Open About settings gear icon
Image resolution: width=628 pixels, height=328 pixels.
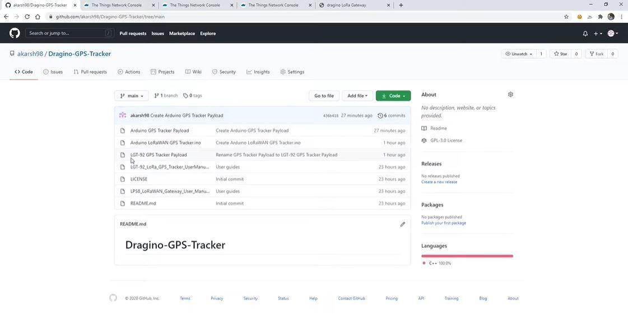coord(510,95)
